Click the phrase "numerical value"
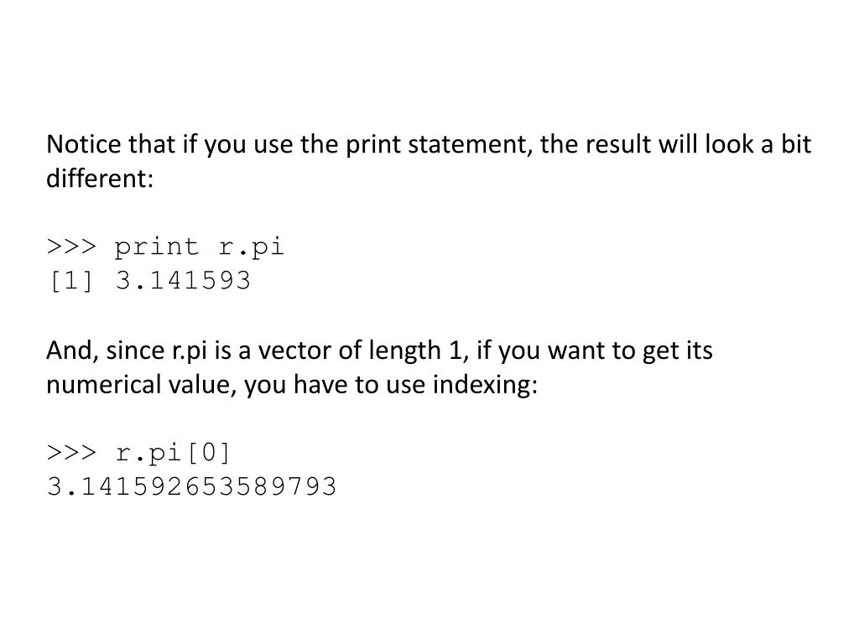This screenshot has width=859, height=644. 140,385
